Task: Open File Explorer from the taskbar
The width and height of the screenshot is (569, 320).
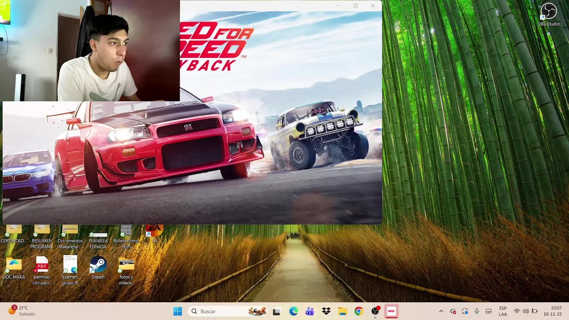Action: 342,311
